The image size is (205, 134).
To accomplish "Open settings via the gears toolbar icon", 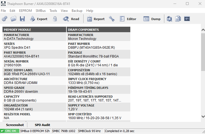I will (x=5, y=19).
